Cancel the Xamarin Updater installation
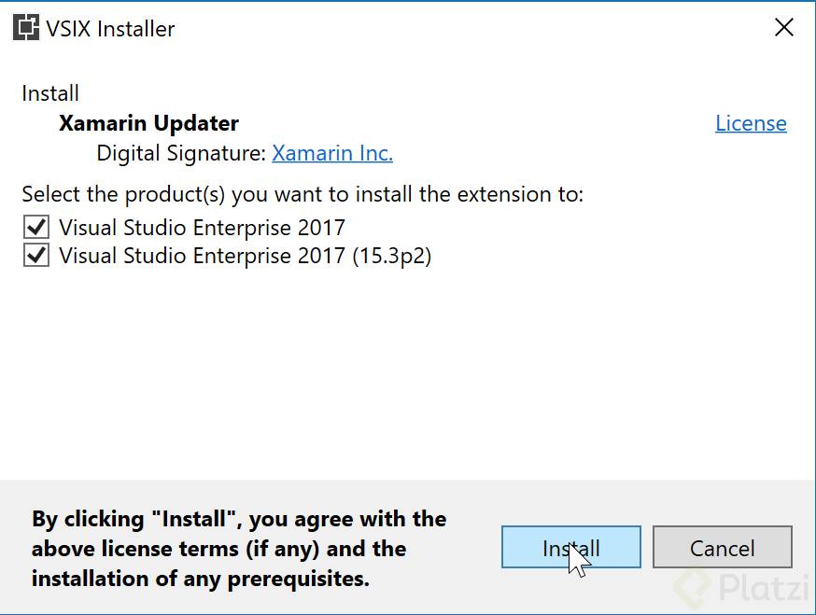 click(x=723, y=548)
